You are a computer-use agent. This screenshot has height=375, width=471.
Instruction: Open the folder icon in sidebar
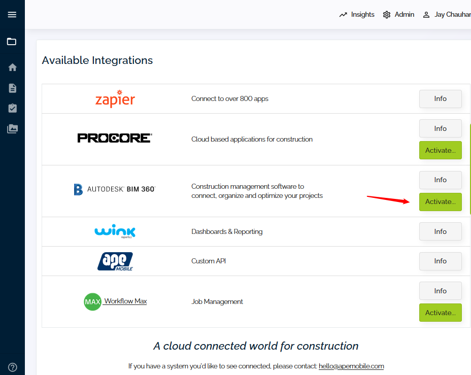pos(12,42)
